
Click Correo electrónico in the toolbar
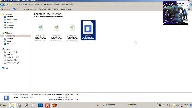45,9
